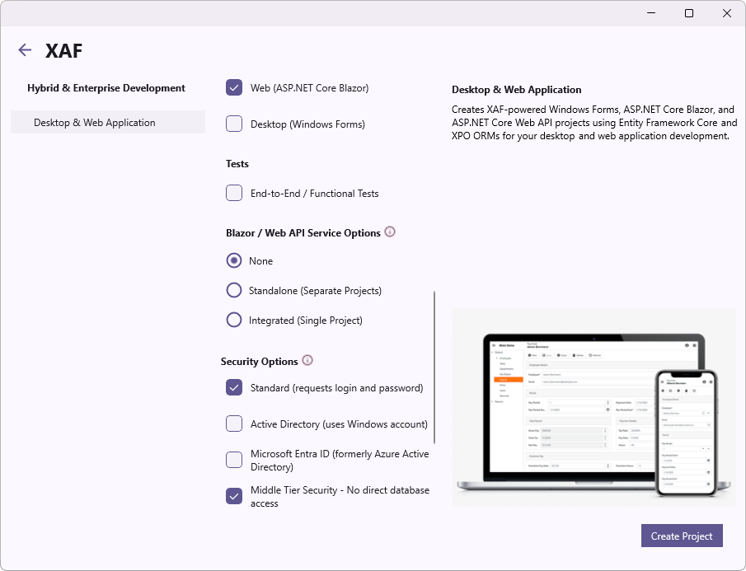Image resolution: width=746 pixels, height=571 pixels.
Task: Select the None radio option
Action: click(234, 260)
